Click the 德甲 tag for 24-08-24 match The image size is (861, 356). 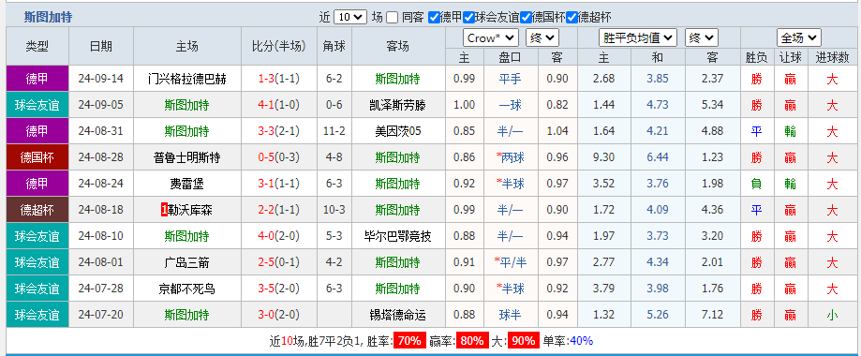click(x=37, y=184)
